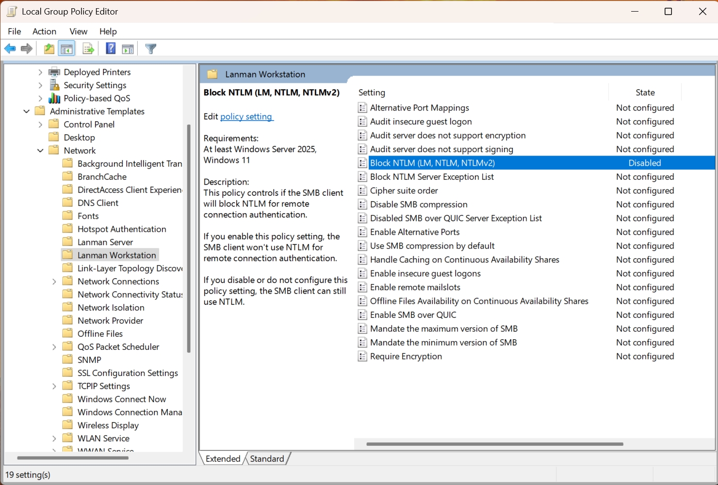Click the Up One Level folder icon

click(49, 48)
